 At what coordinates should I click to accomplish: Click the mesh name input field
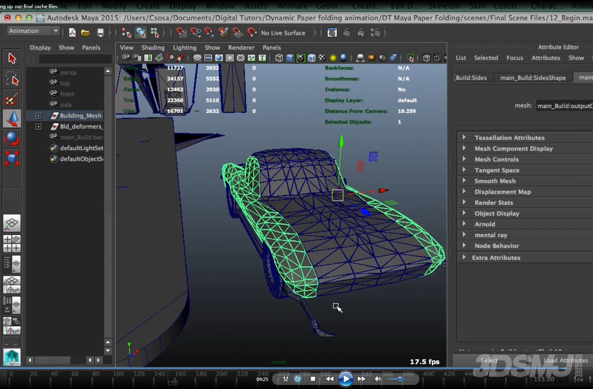coord(564,106)
